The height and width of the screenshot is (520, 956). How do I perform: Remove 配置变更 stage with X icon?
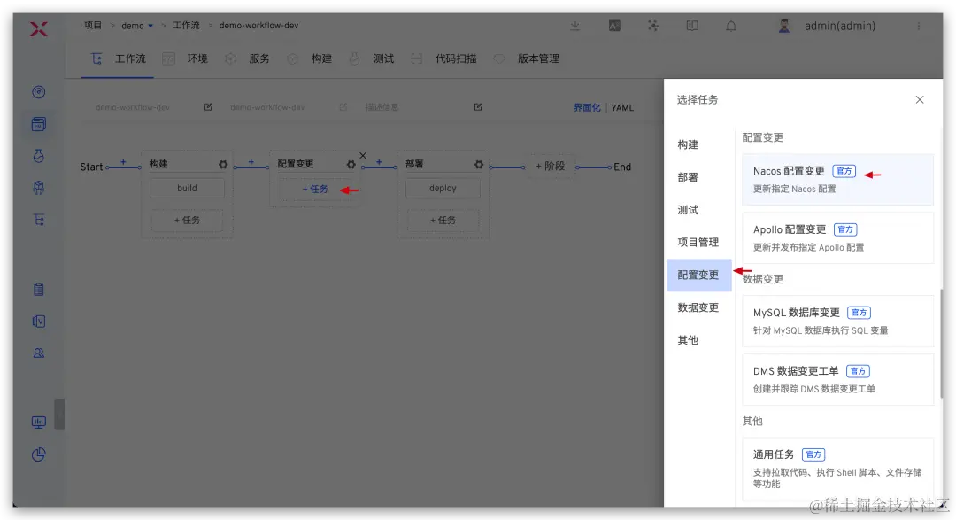[x=363, y=155]
